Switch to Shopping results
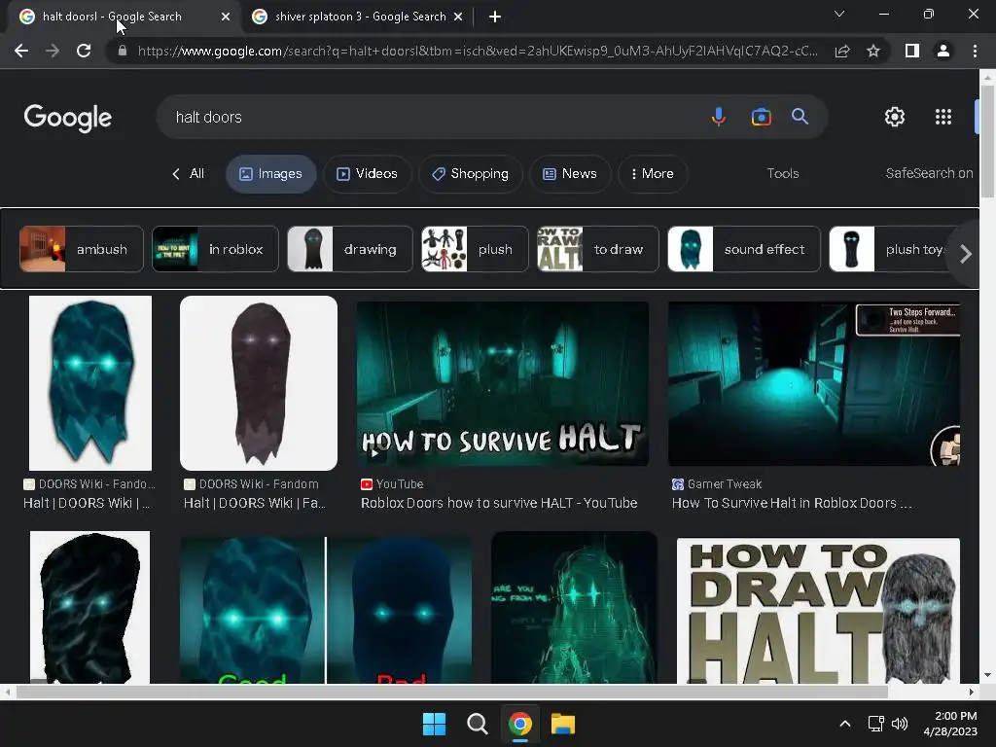Viewport: 996px width, 747px height. [x=471, y=173]
